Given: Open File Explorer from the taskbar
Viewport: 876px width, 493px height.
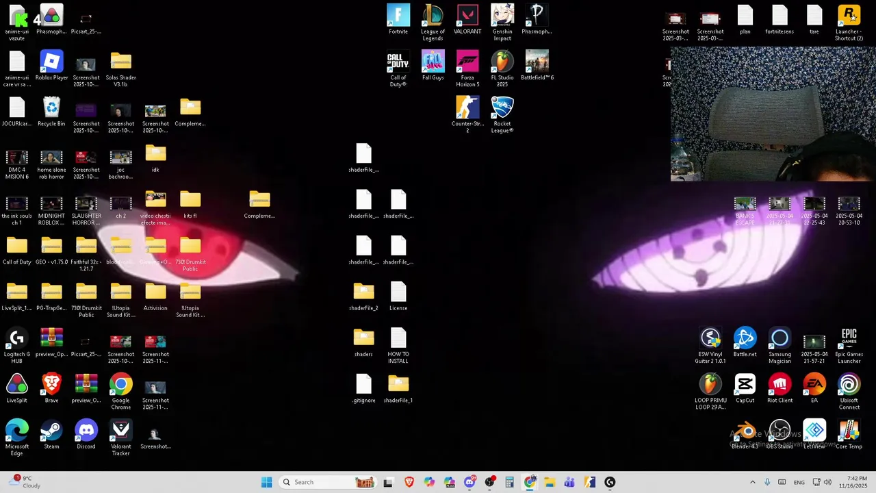Looking at the screenshot, I should (550, 482).
